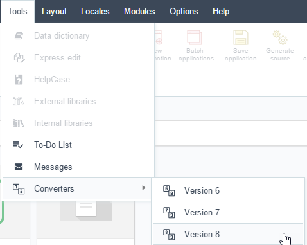The image size is (307, 245).
Task: Open the To-Do List
Action: point(78,145)
